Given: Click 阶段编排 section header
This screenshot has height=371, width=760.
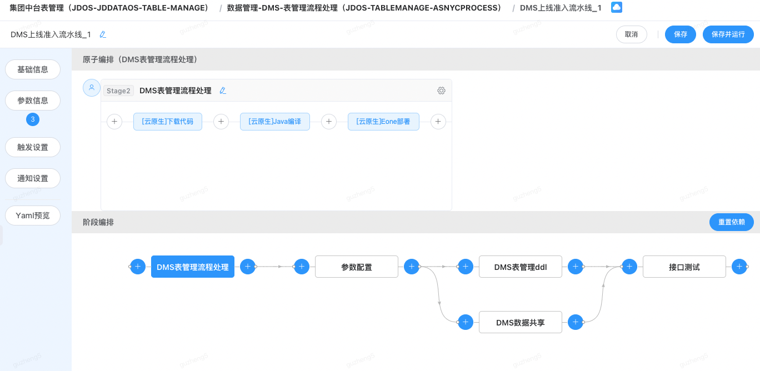Looking at the screenshot, I should [x=98, y=222].
